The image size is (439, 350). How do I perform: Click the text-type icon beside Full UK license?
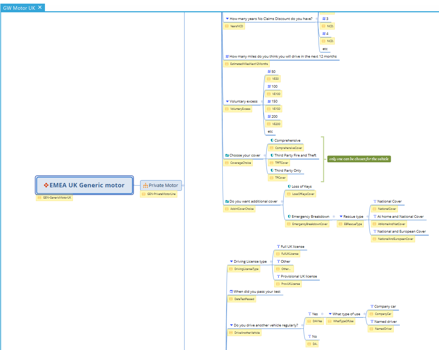[278, 247]
